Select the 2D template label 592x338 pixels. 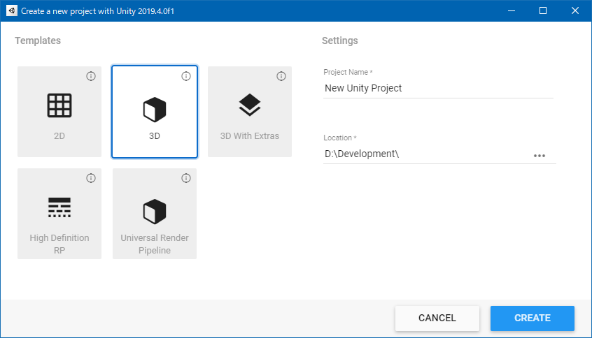(x=59, y=136)
